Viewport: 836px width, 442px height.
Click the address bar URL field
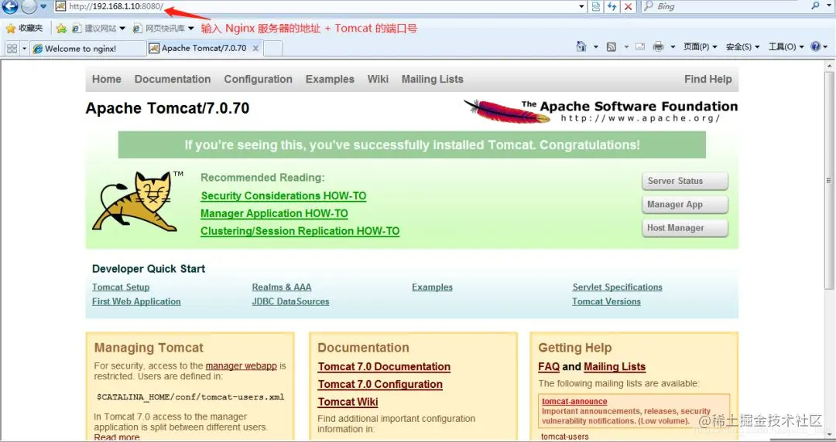[x=314, y=6]
